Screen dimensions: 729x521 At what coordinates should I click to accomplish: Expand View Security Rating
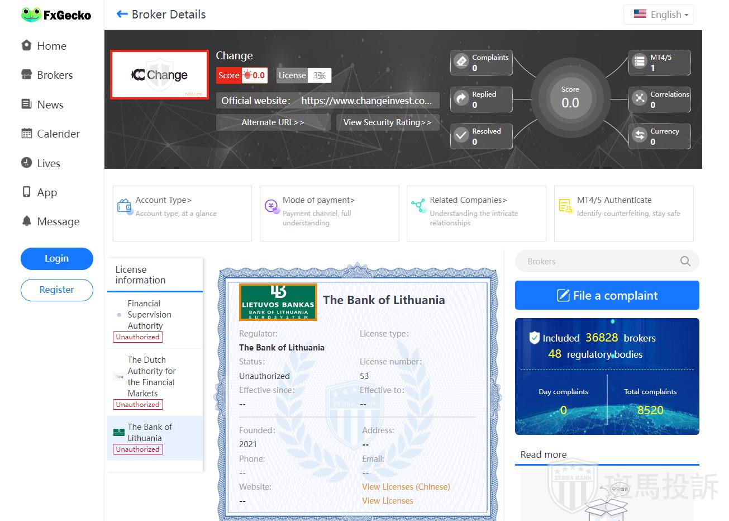(x=387, y=122)
